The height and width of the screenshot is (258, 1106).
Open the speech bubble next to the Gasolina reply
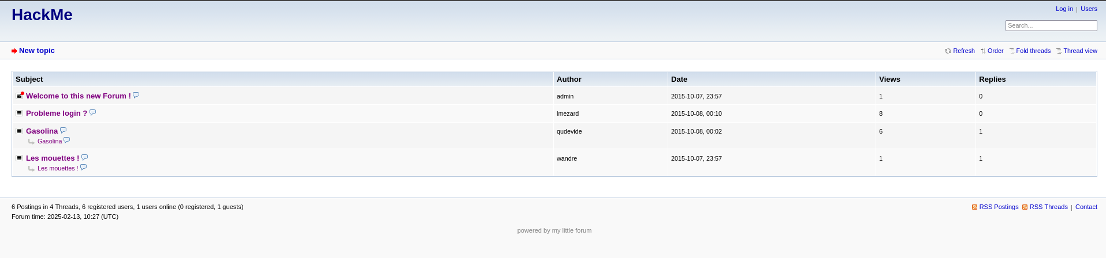click(x=67, y=140)
